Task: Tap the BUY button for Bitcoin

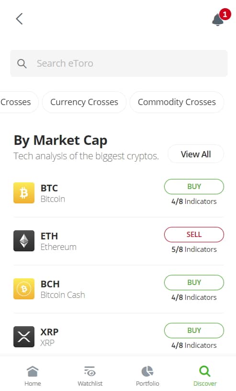Action: coord(194,187)
